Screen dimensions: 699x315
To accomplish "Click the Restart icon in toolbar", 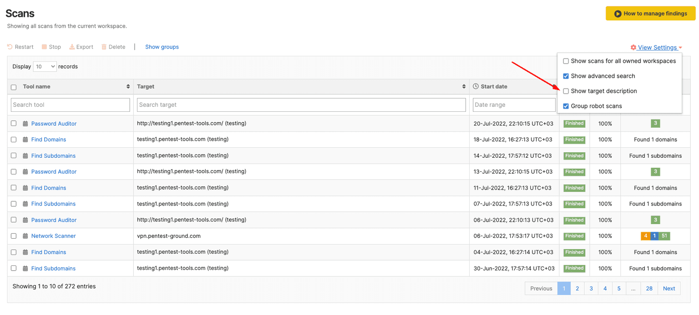I will [x=10, y=47].
